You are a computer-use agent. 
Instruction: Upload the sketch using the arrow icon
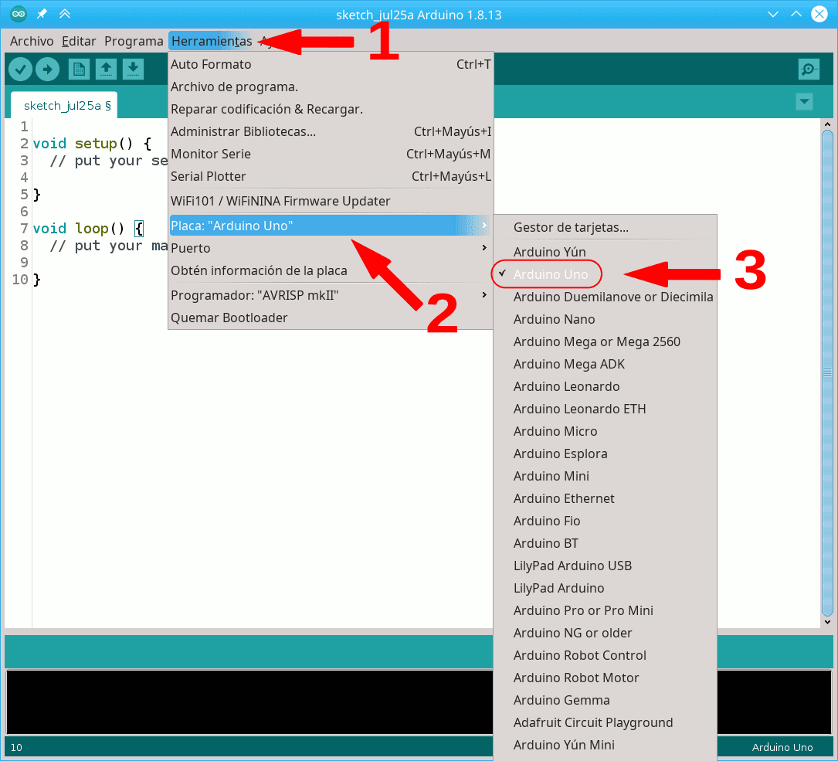pos(47,69)
